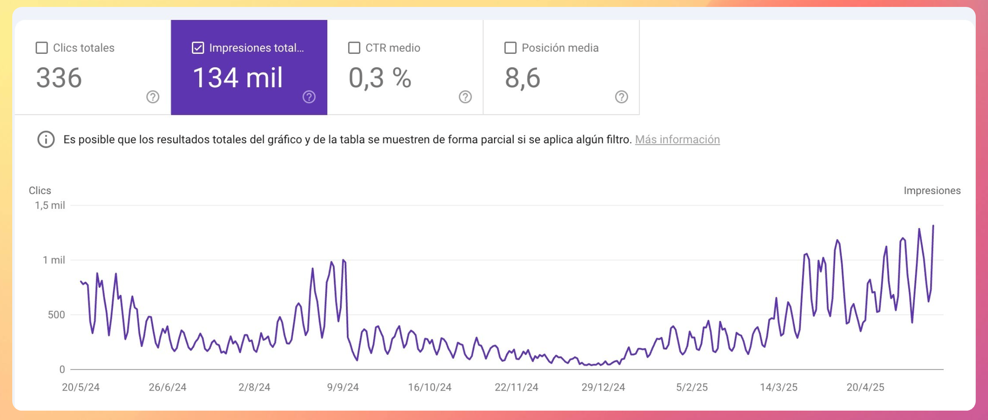The image size is (988, 420).
Task: Click the question mark in CTR medio card
Action: (x=465, y=97)
